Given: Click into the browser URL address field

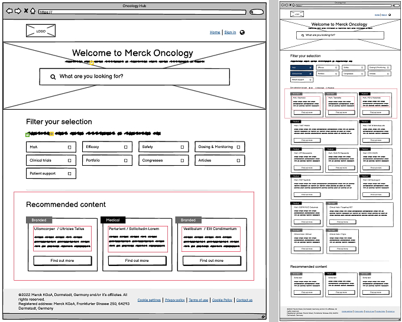Looking at the screenshot, I should click(142, 12).
